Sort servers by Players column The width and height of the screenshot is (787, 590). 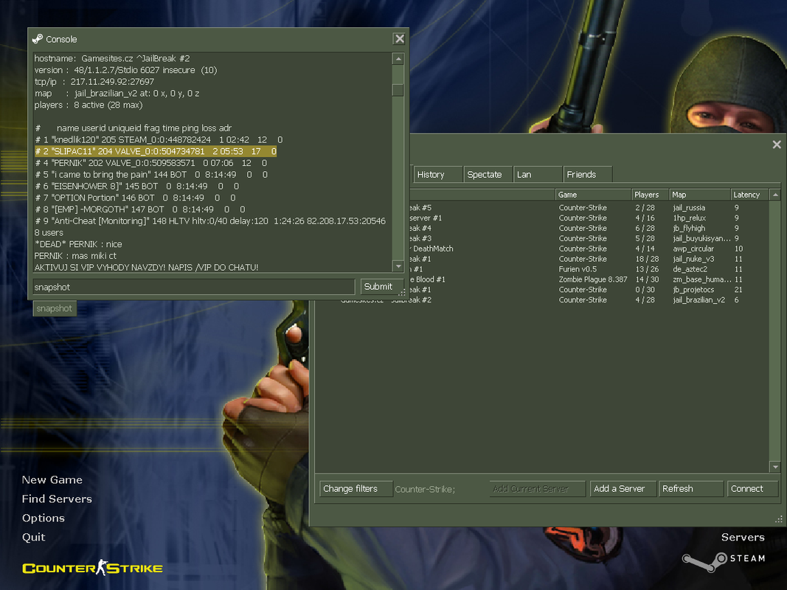(x=651, y=195)
